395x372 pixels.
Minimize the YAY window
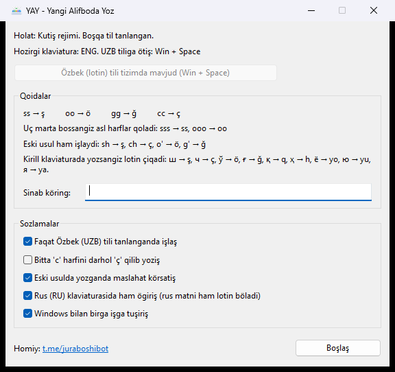[x=311, y=10]
